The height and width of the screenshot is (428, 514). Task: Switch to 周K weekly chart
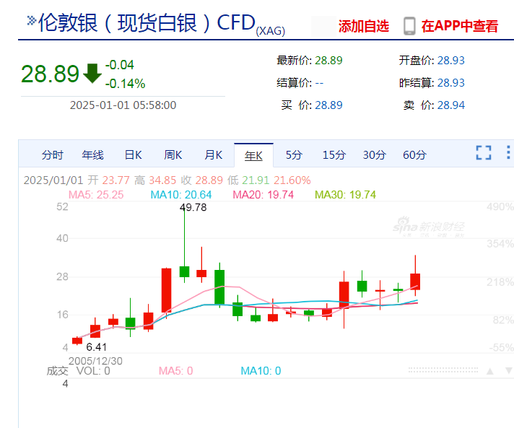tap(173, 154)
